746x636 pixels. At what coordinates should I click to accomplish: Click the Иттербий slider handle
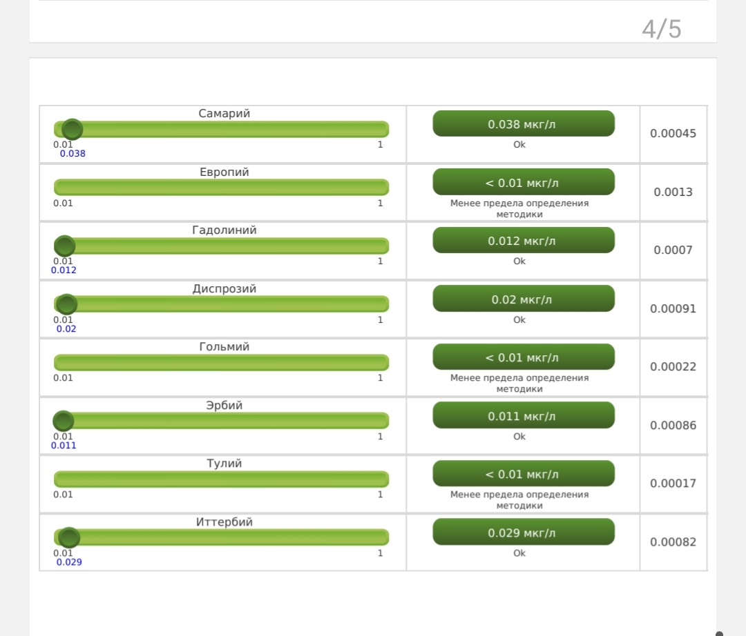point(68,537)
